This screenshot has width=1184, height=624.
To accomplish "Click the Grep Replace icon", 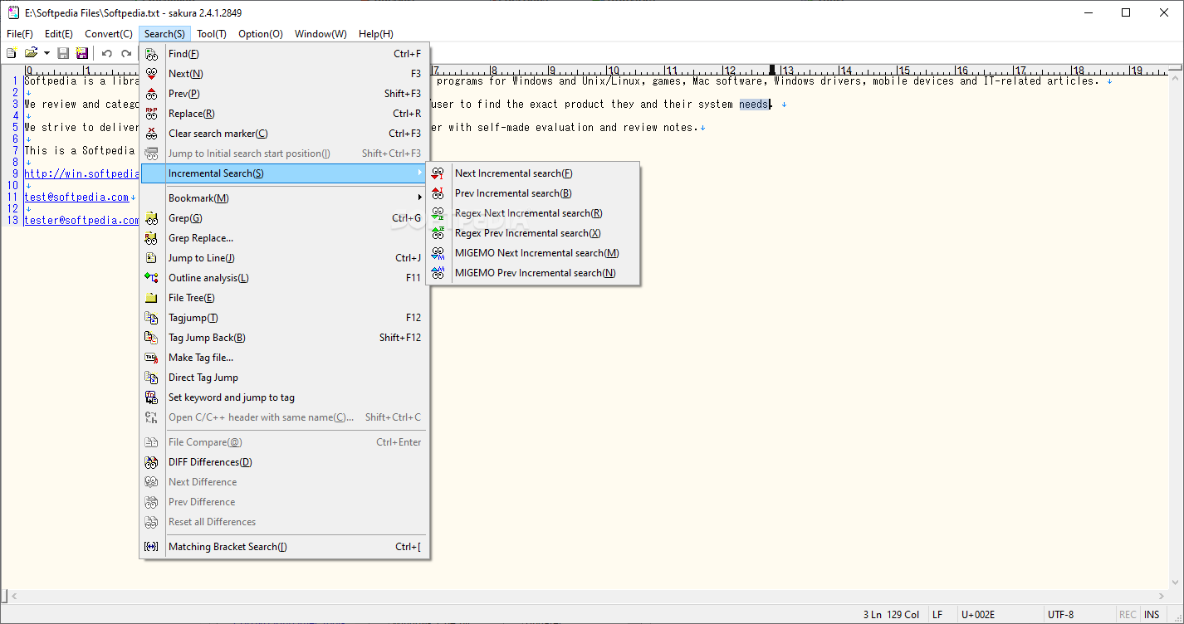I will coord(151,238).
